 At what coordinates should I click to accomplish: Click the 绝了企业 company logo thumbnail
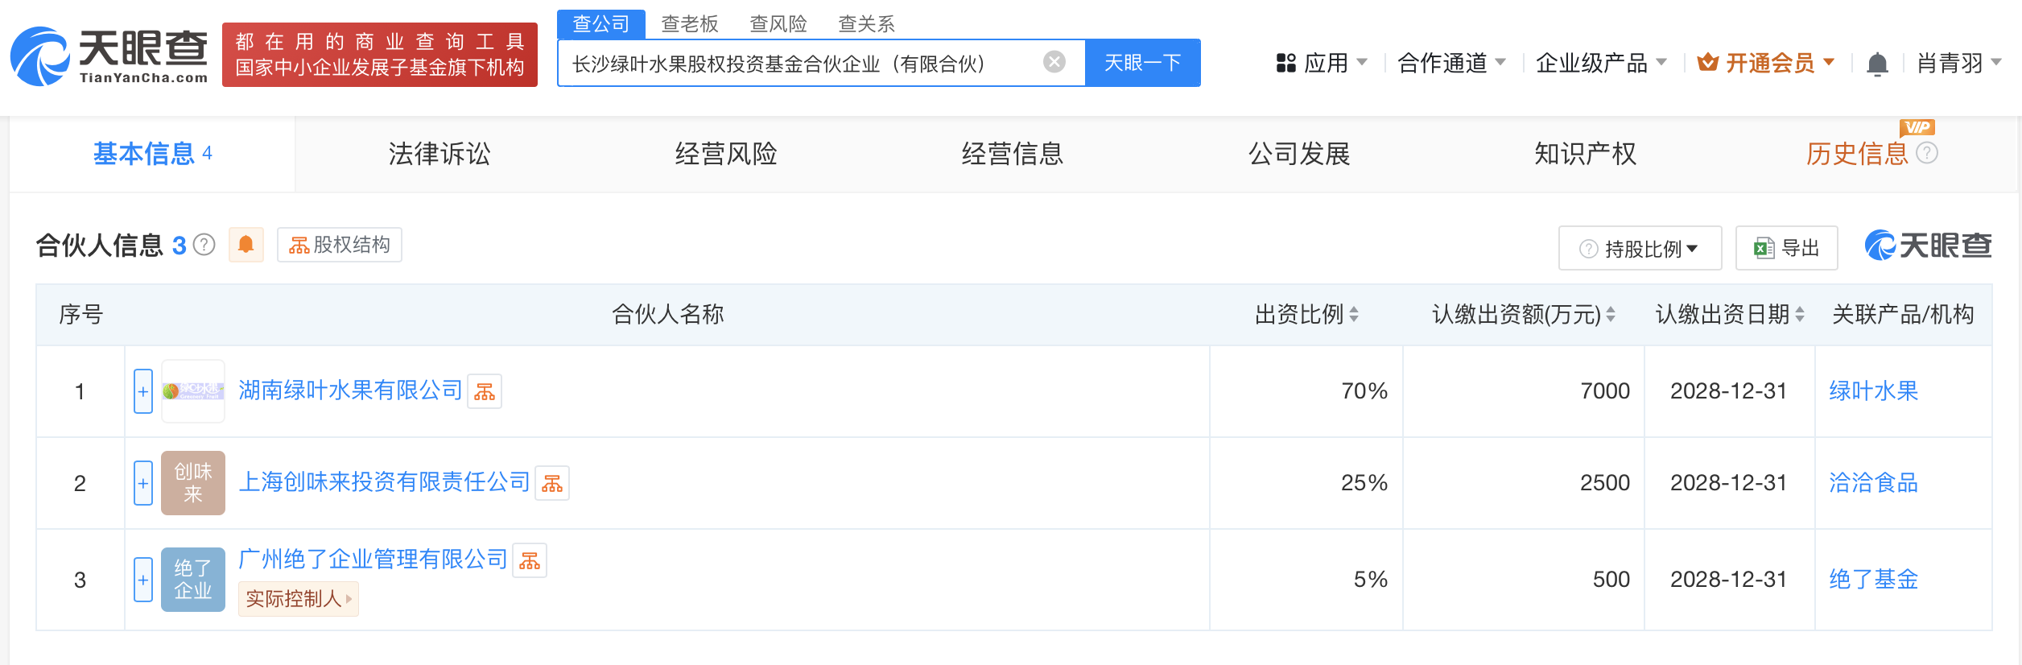pyautogui.click(x=193, y=580)
